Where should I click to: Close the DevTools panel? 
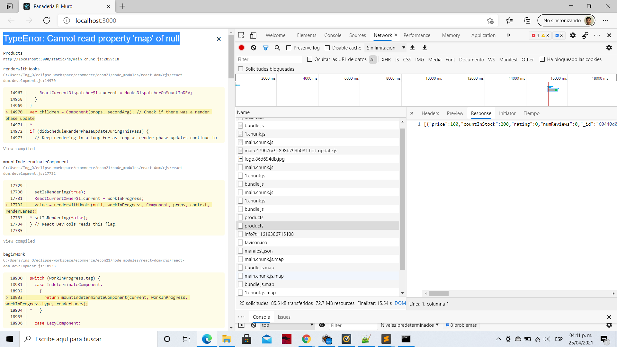click(x=609, y=35)
